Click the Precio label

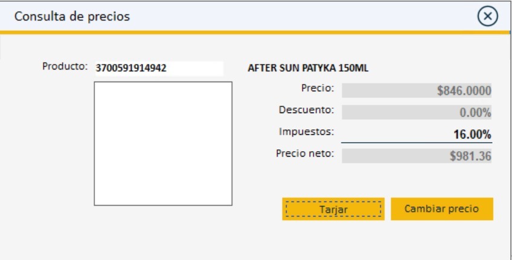318,88
